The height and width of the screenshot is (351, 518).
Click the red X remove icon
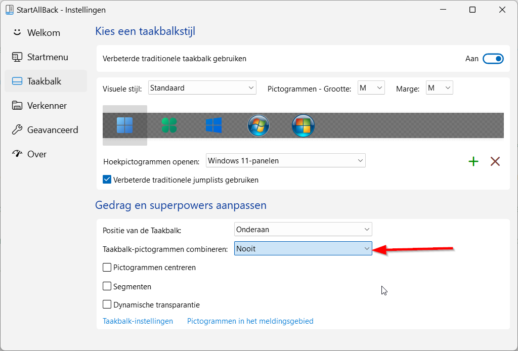pos(495,161)
